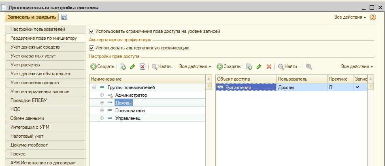Click Найти button in left toolbar
The image size is (385, 166).
pyautogui.click(x=163, y=66)
